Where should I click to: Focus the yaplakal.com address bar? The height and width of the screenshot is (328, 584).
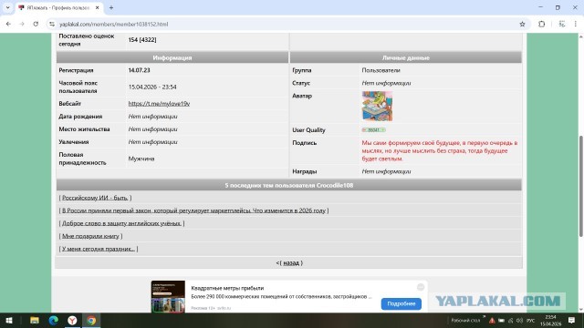(287, 25)
